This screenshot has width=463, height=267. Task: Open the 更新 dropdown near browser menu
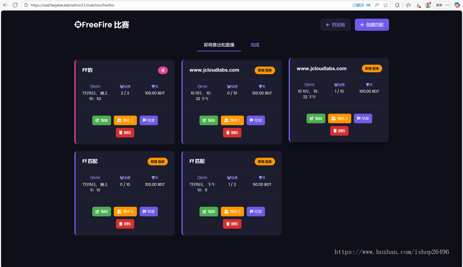(x=440, y=5)
